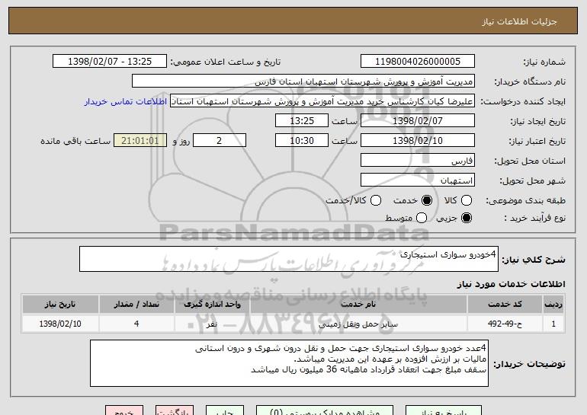Click the public announcement date field 1398/02/07 - 13:25
Image resolution: width=587 pixels, height=415 pixels.
point(110,62)
